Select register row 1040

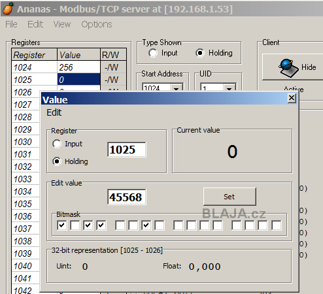(x=26, y=266)
